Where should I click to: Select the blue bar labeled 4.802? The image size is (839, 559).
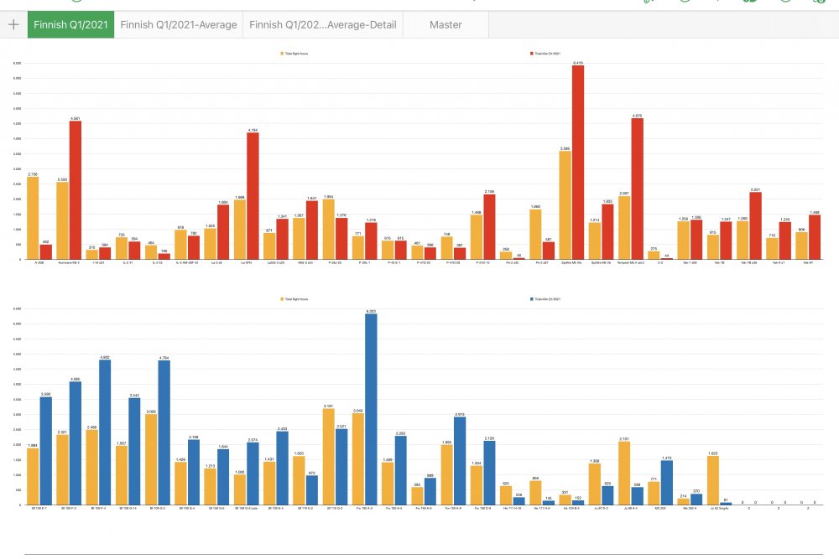coord(105,432)
